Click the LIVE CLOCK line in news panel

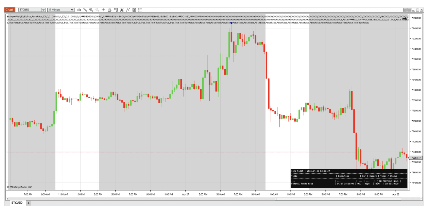click(310, 171)
